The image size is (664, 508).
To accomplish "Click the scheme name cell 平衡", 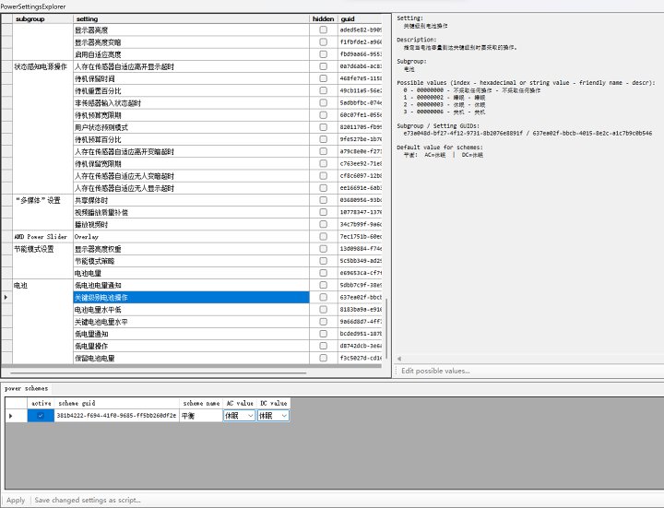I will coord(199,416).
